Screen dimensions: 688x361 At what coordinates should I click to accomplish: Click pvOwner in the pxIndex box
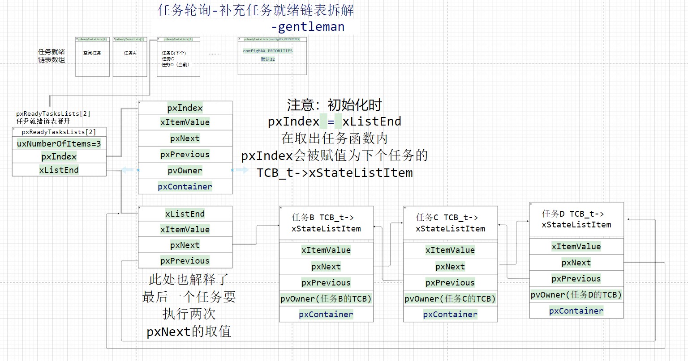click(185, 171)
